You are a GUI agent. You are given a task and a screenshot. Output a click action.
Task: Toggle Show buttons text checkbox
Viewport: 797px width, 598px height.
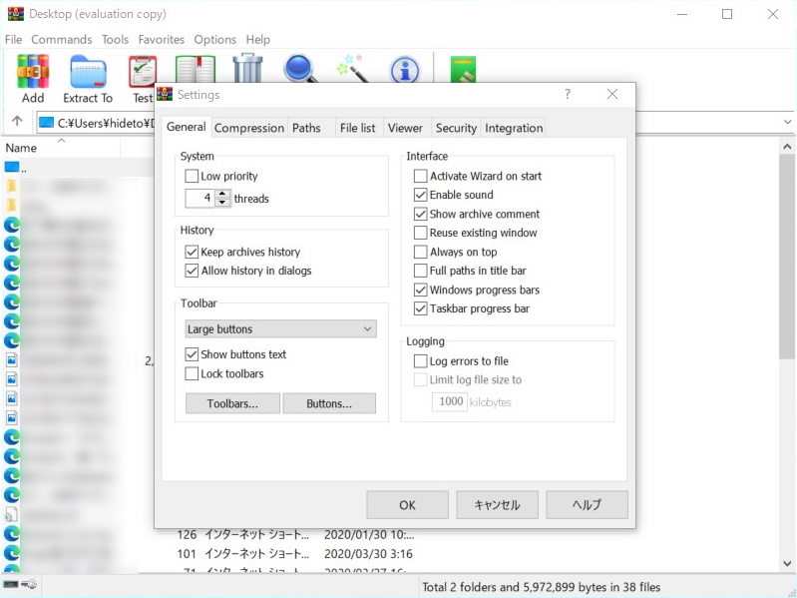[192, 354]
